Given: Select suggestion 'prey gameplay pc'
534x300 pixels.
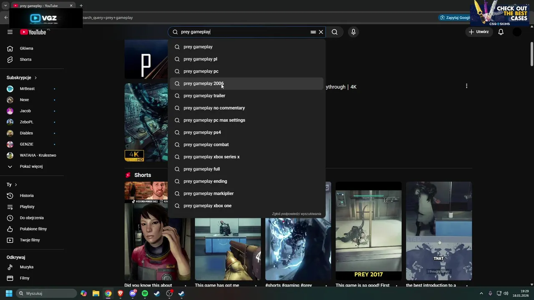Looking at the screenshot, I should (247, 71).
